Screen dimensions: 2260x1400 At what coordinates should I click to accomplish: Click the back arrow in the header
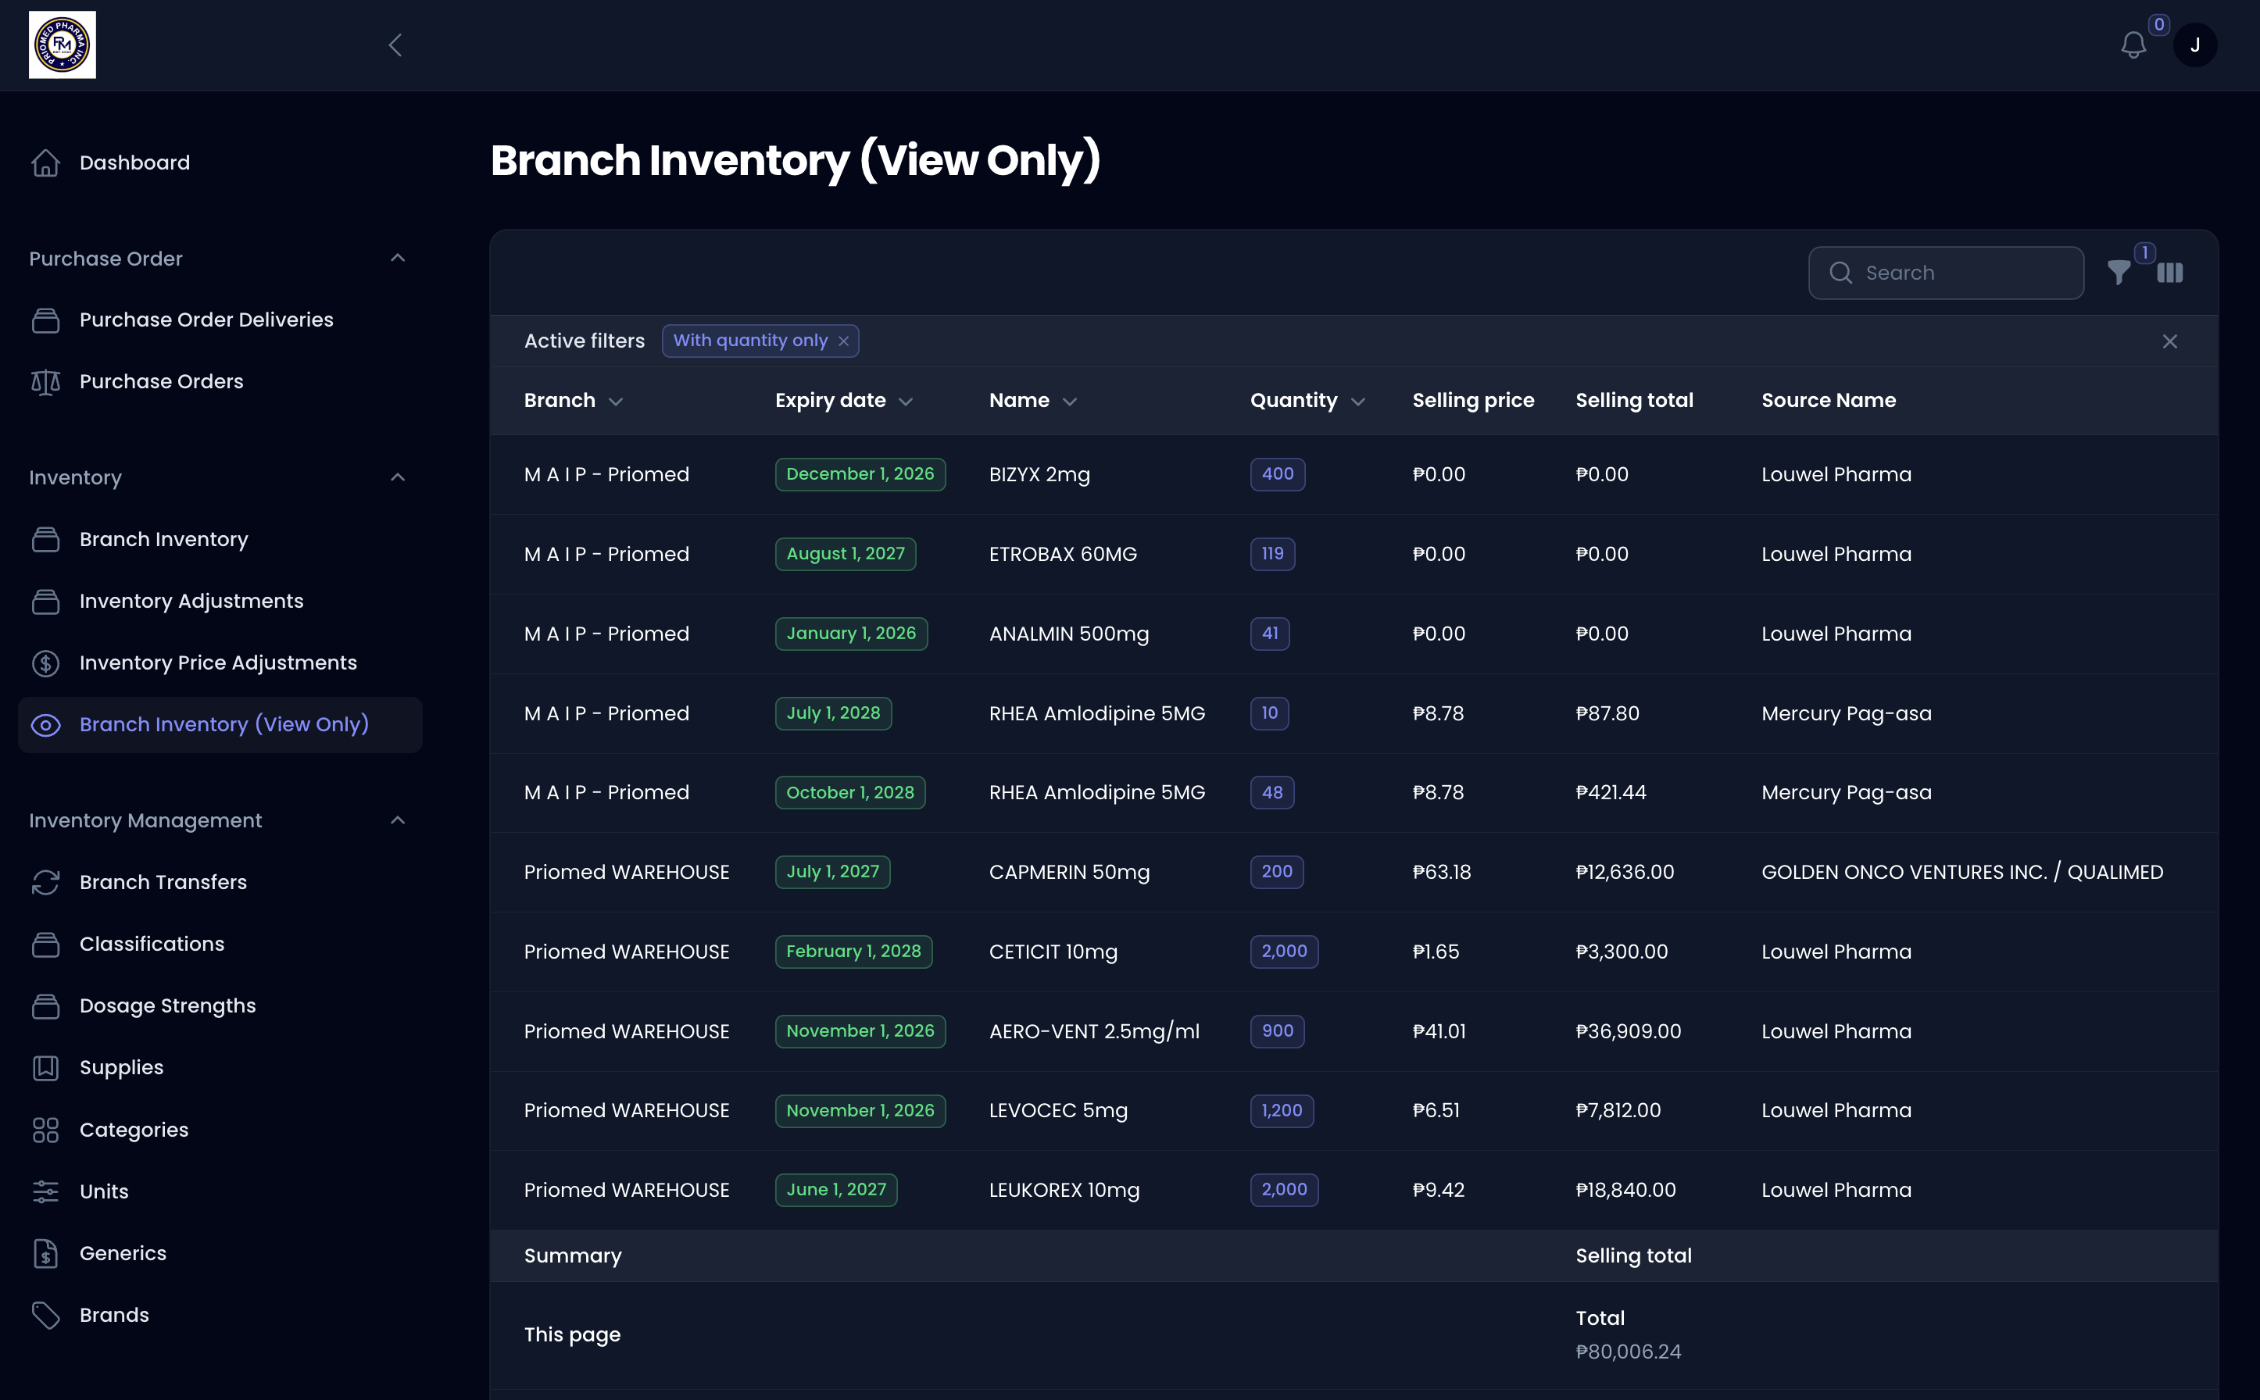(394, 45)
